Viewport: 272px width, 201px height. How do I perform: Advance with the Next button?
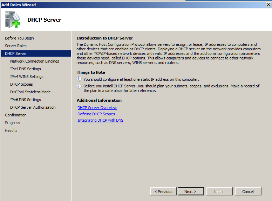(191, 191)
